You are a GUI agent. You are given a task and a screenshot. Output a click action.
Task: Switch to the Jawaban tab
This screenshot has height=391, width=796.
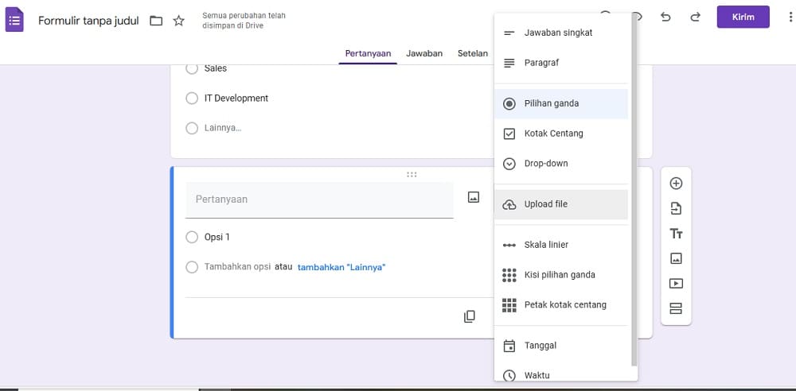coord(424,53)
